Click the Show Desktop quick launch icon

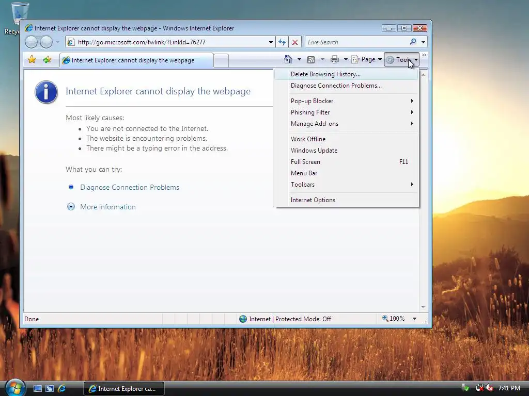[x=38, y=389]
